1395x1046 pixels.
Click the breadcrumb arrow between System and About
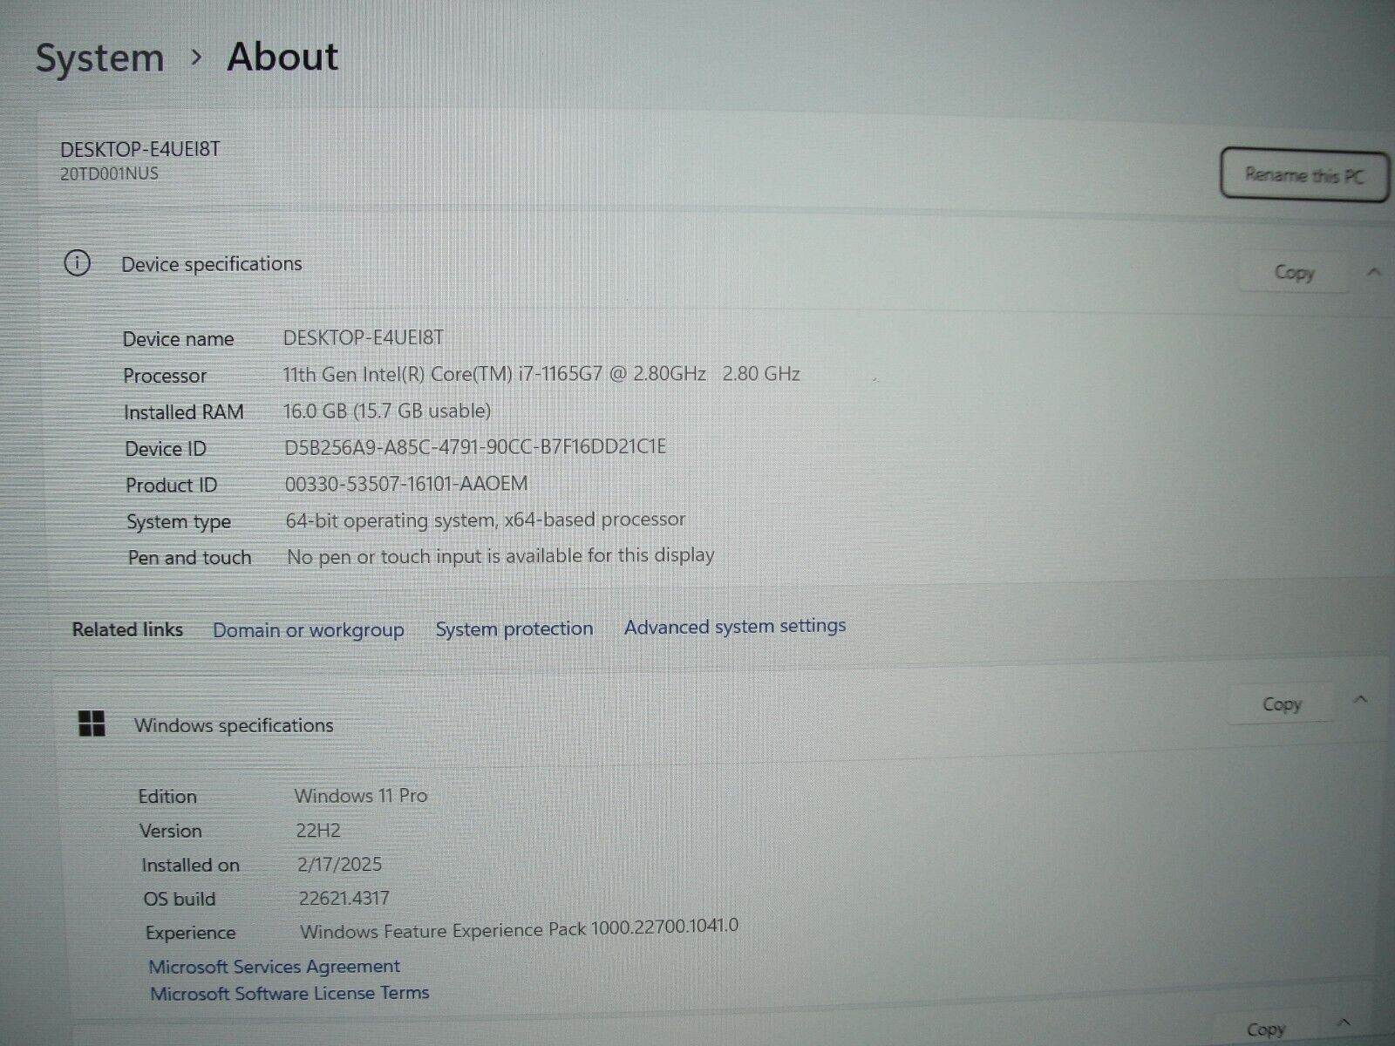point(196,58)
